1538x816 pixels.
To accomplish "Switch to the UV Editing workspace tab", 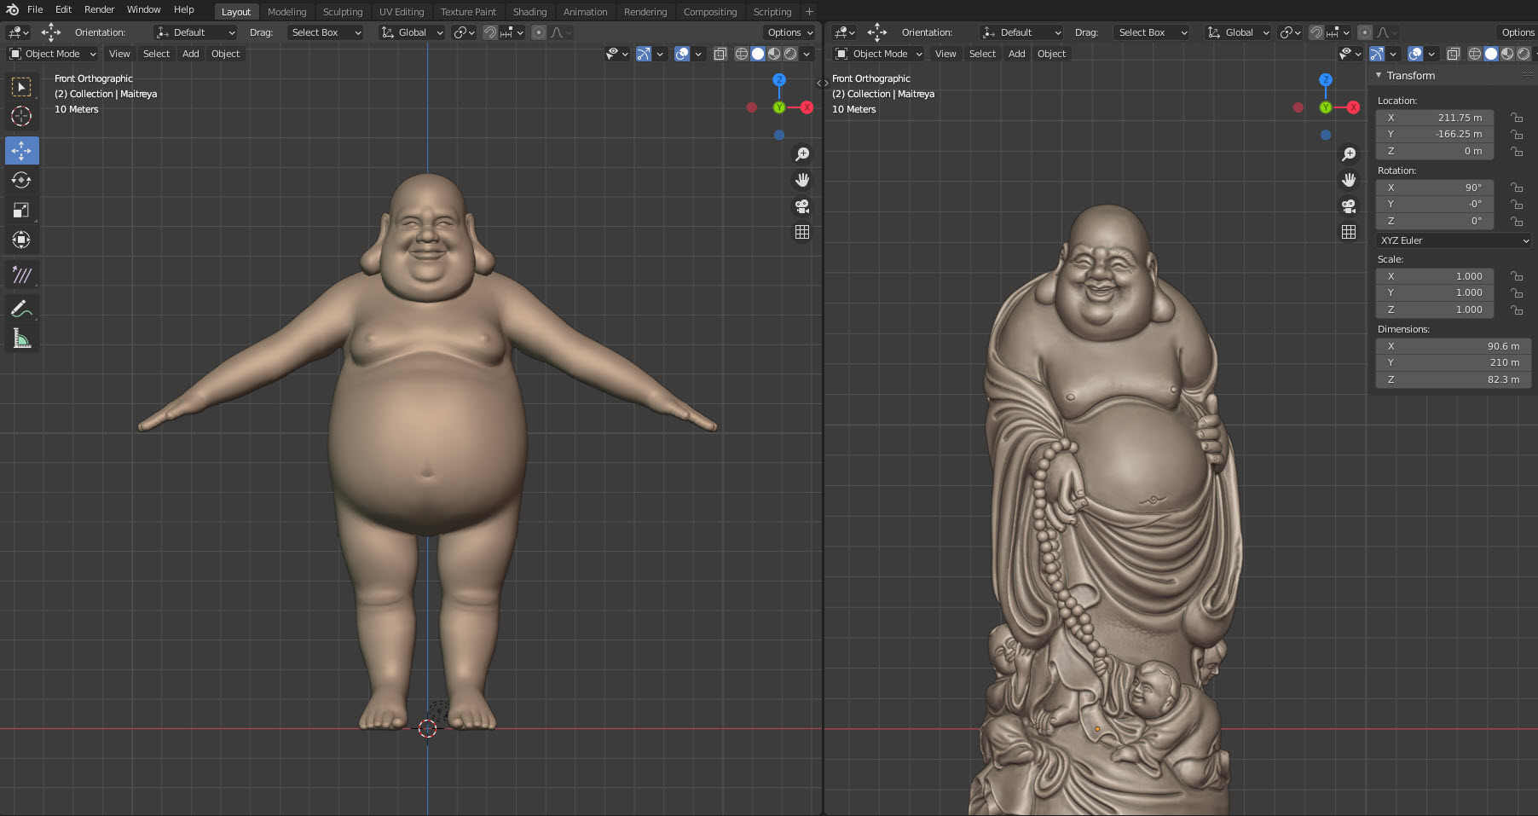I will (402, 12).
